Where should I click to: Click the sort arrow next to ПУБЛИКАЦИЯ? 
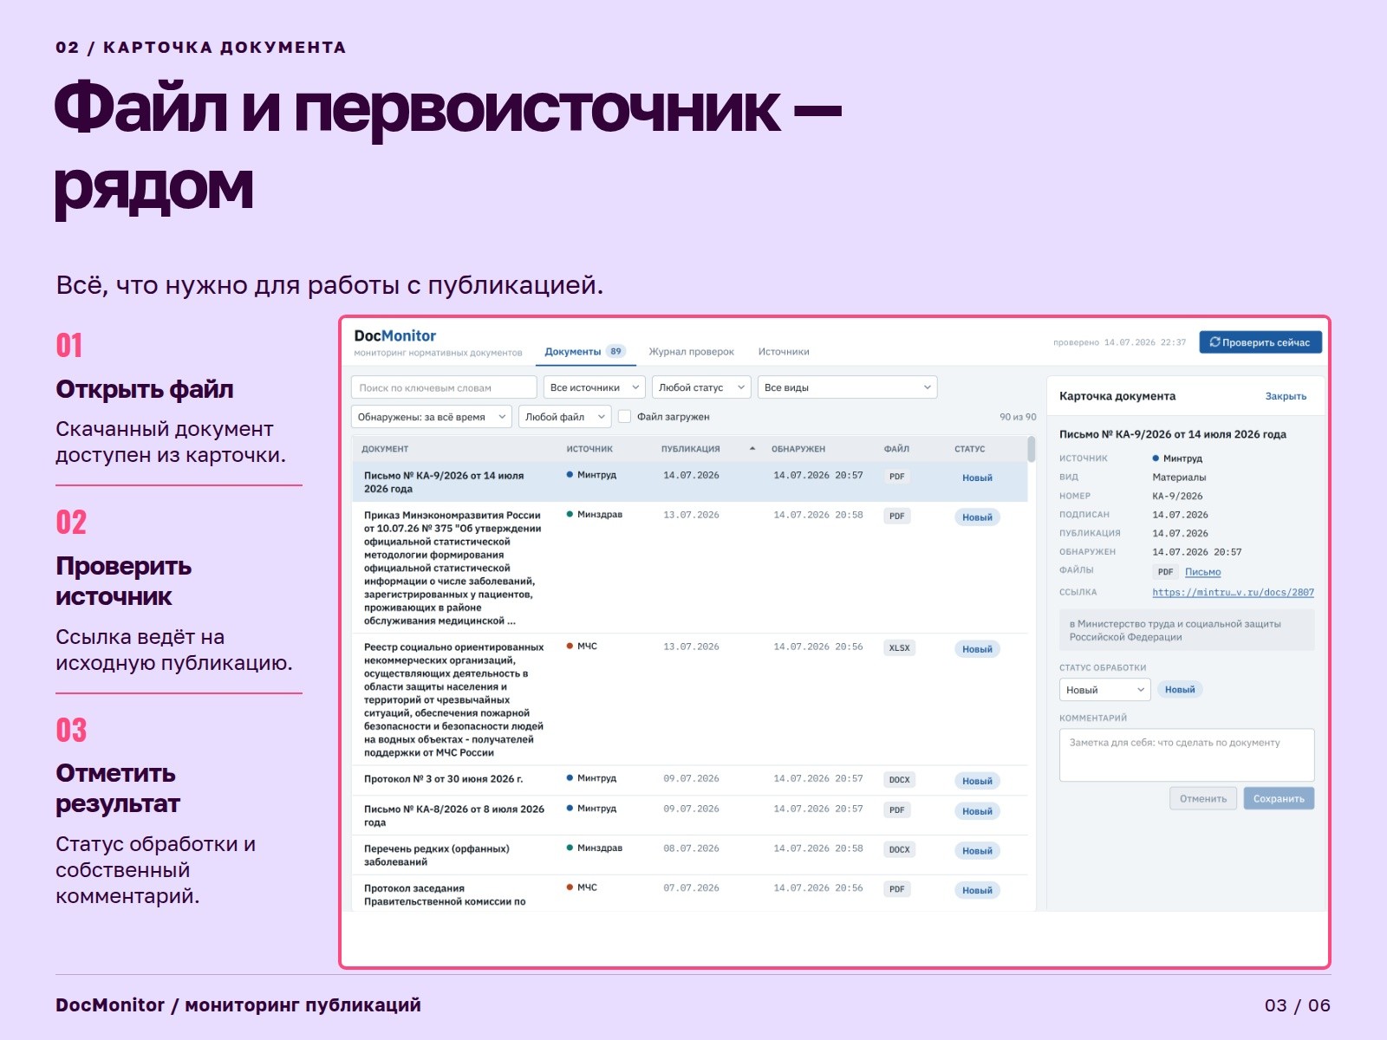752,449
